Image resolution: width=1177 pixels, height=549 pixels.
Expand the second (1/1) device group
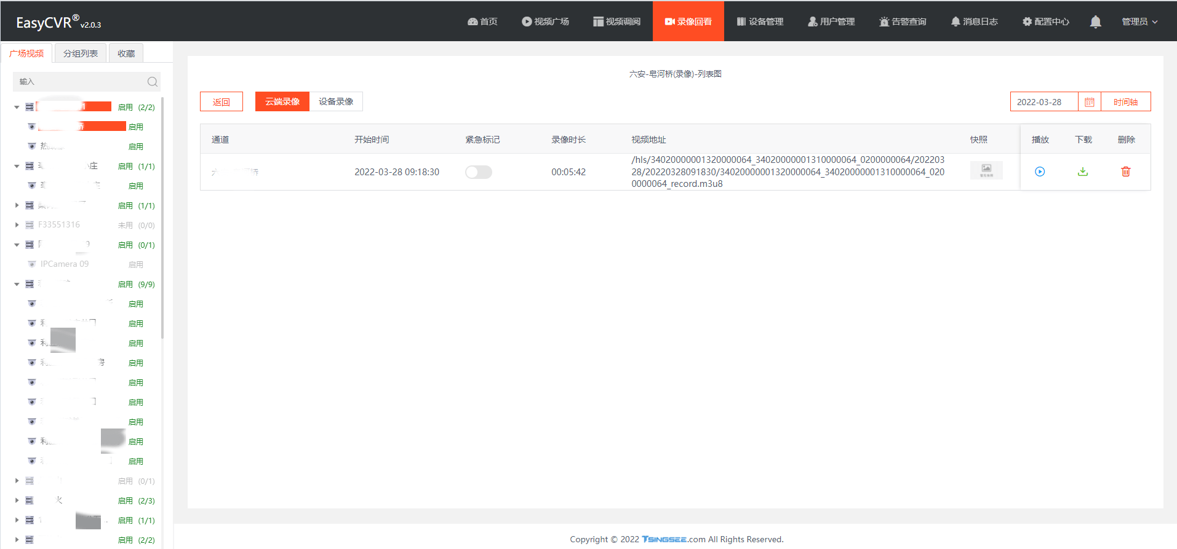[17, 205]
